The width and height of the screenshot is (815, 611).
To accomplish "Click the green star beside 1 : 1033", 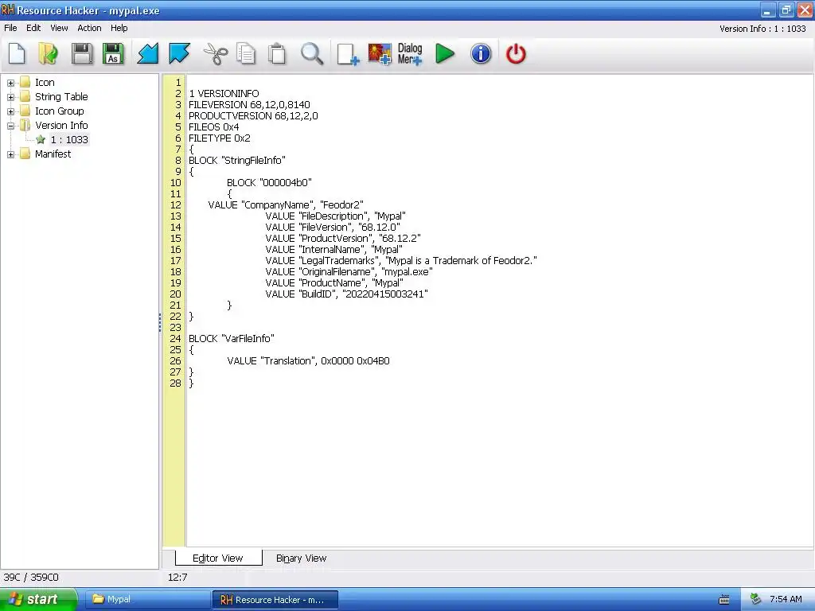I will click(x=41, y=139).
